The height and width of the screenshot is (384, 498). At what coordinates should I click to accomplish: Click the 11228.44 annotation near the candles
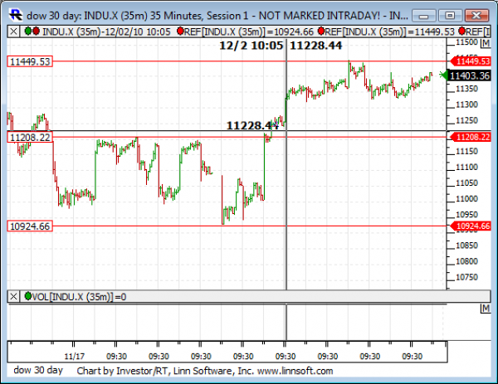[251, 126]
